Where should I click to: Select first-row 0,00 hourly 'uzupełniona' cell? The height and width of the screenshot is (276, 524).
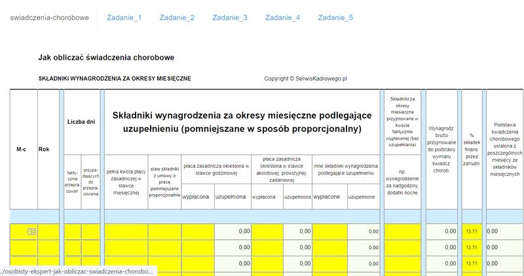[x=233, y=231]
